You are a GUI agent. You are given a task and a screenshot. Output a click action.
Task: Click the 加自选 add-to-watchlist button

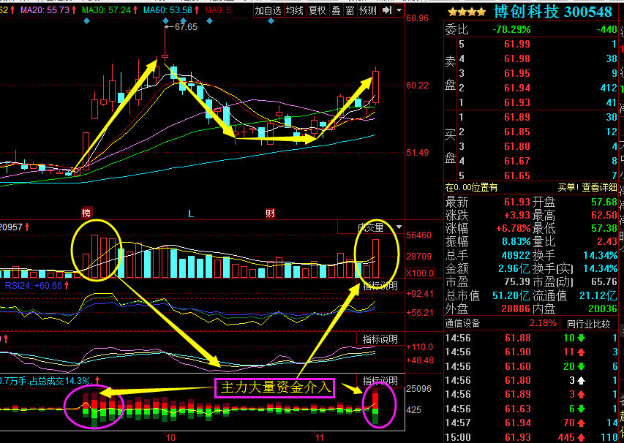click(x=268, y=10)
